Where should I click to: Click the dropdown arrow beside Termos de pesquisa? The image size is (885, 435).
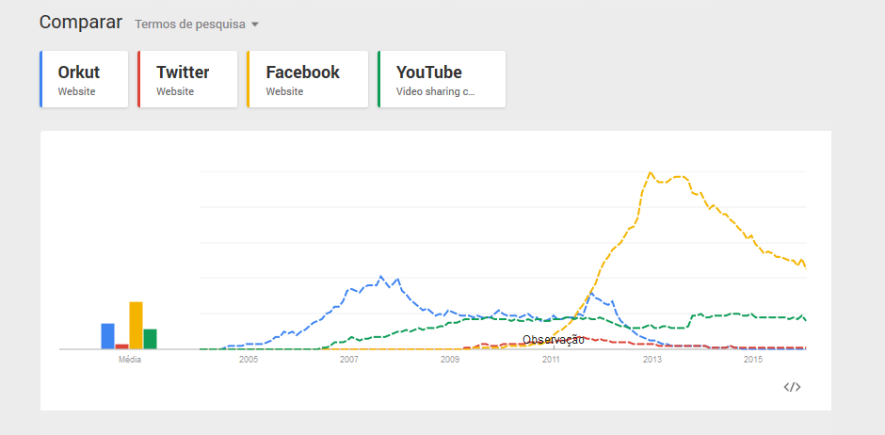(x=254, y=24)
